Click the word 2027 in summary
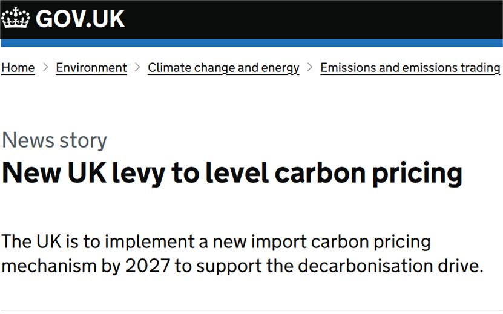Screen dimensions: 503x314 coord(148,266)
